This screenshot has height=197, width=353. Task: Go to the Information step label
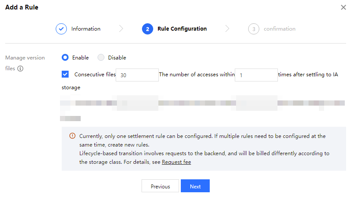pos(86,29)
